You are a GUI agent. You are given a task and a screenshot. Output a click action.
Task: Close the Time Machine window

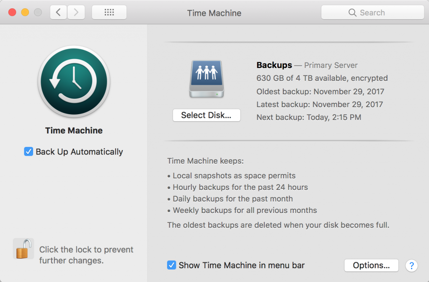coord(12,13)
